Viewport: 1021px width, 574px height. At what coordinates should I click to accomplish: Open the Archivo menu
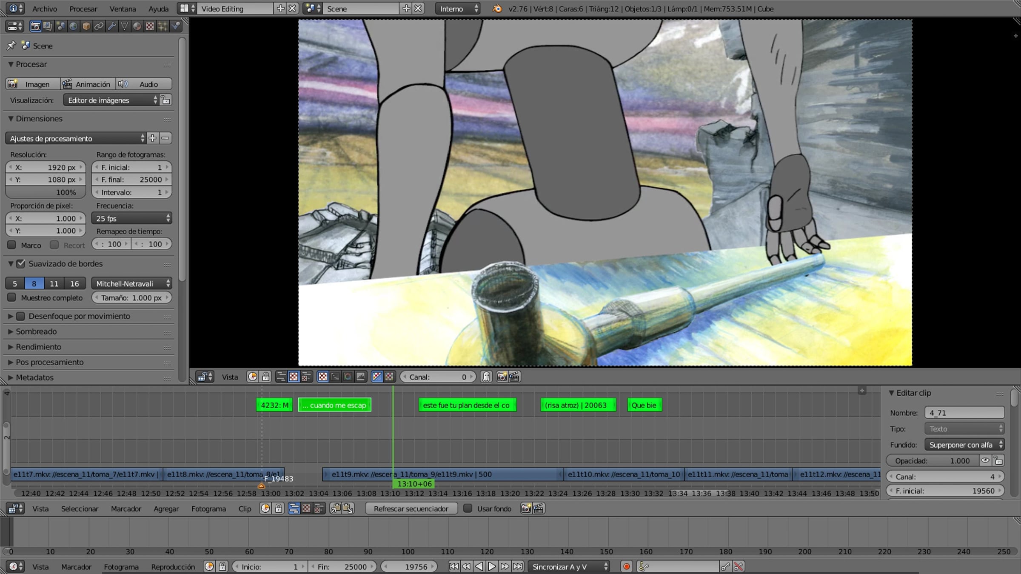[44, 9]
